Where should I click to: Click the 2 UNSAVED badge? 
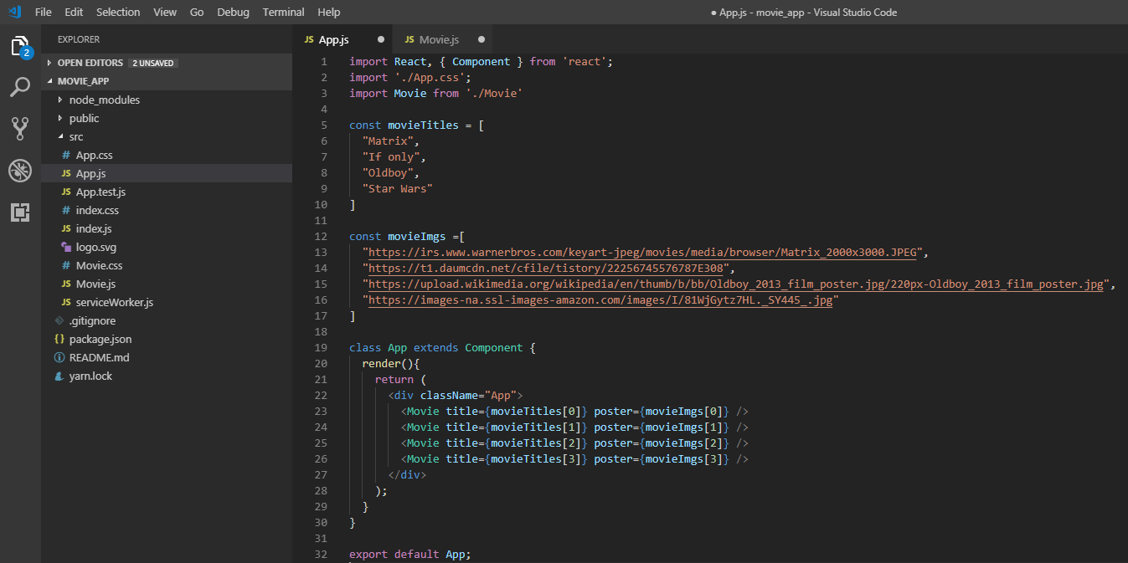click(152, 63)
